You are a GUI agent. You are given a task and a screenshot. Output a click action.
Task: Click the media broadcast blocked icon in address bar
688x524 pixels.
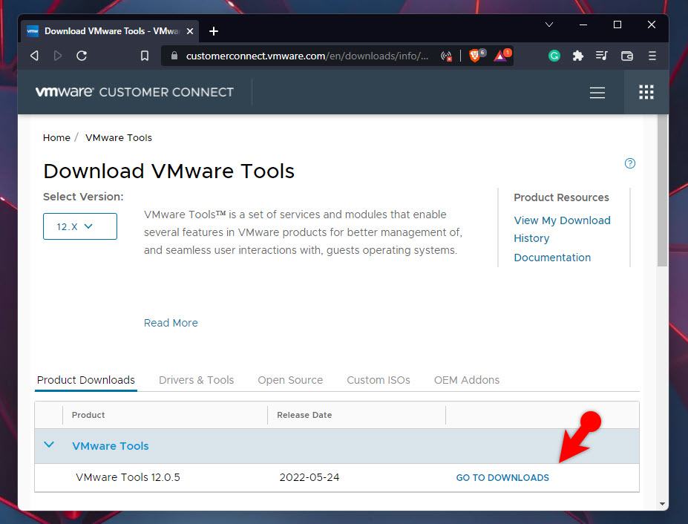click(x=446, y=56)
